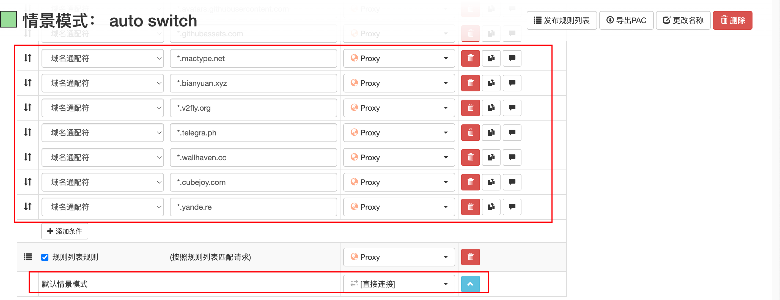Uncheck the 规则列表规则 checkbox
The height and width of the screenshot is (300, 780).
pyautogui.click(x=45, y=257)
